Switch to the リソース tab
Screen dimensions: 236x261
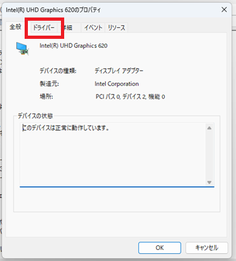point(117,28)
